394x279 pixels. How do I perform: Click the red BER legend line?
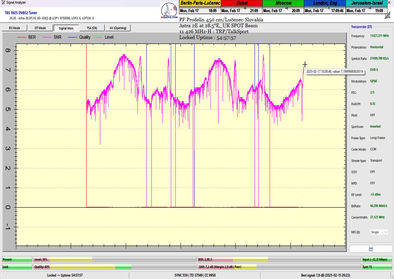pos(21,37)
